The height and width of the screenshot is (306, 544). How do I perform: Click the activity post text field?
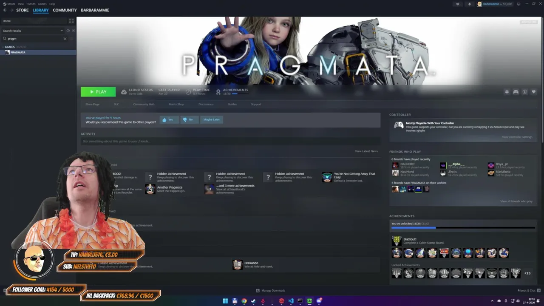coord(230,141)
